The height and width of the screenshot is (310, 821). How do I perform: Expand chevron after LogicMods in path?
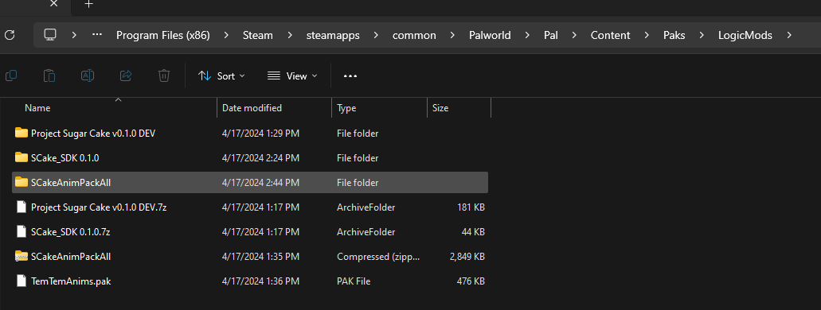[x=788, y=35]
